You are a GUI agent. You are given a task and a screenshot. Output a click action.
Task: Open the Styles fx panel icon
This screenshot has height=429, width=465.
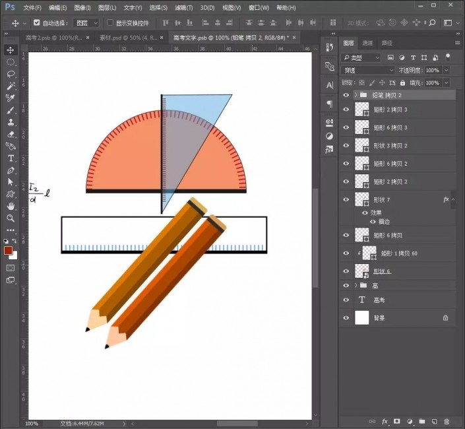[x=330, y=150]
